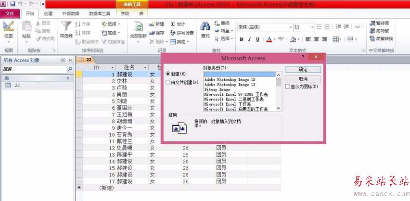The width and height of the screenshot is (410, 201).
Task: Click 保存 (Save record) in ribbon
Action: click(x=156, y=33)
